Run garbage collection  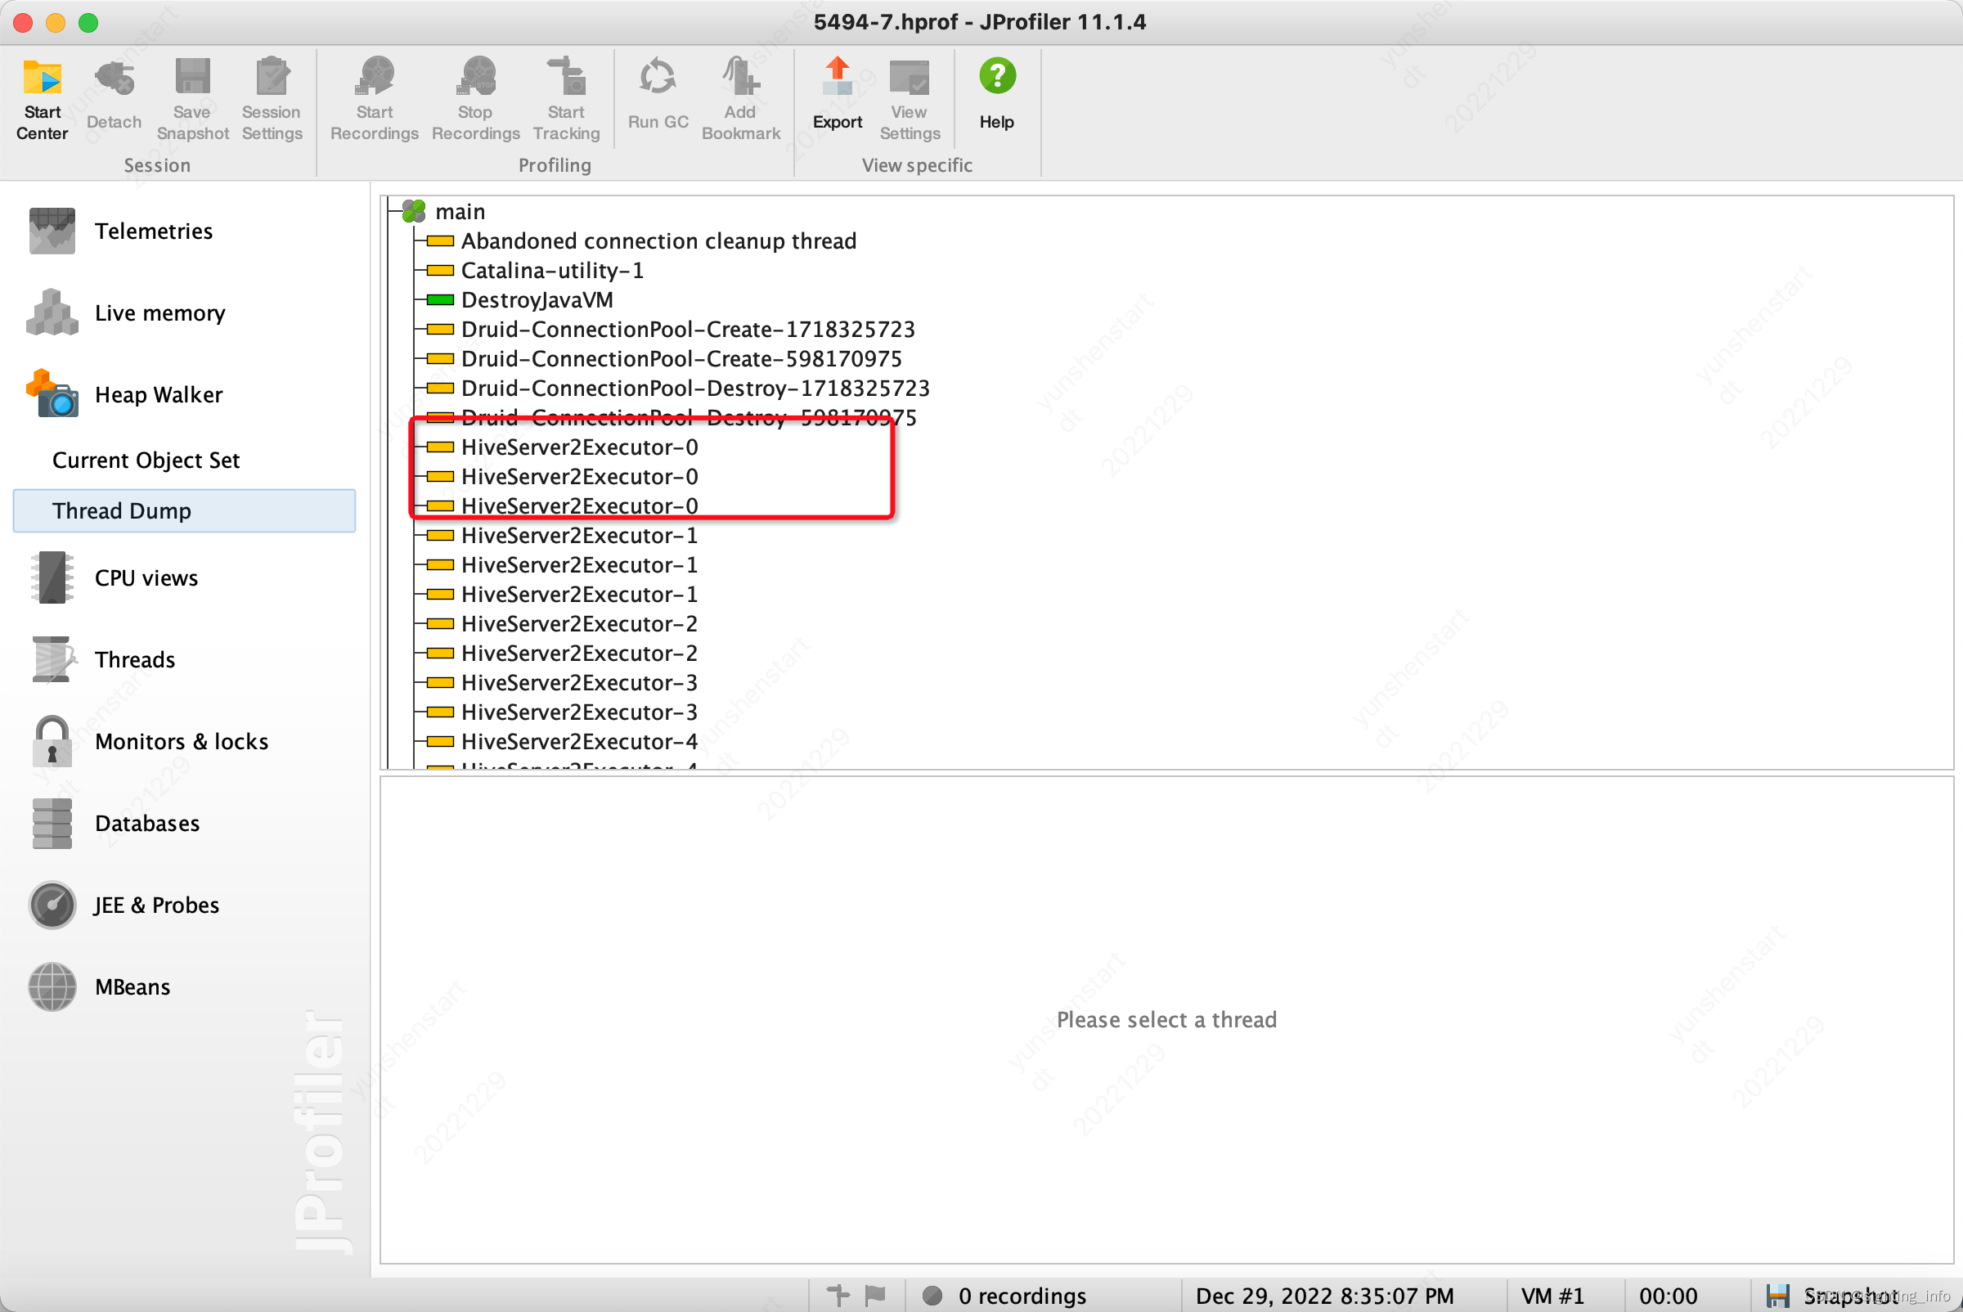[658, 92]
